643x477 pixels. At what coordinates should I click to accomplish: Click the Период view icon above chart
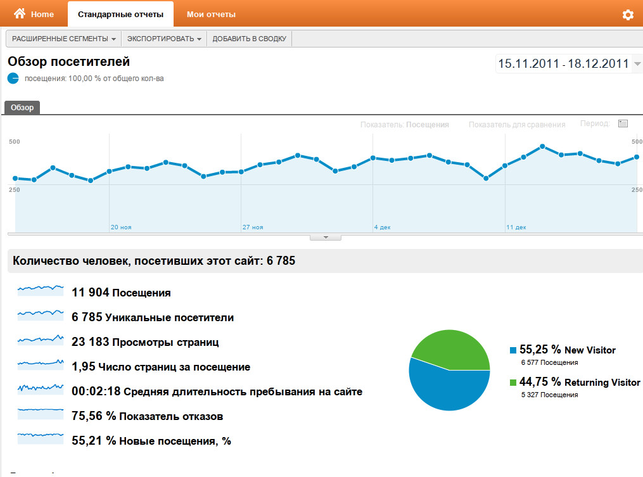pyautogui.click(x=623, y=124)
